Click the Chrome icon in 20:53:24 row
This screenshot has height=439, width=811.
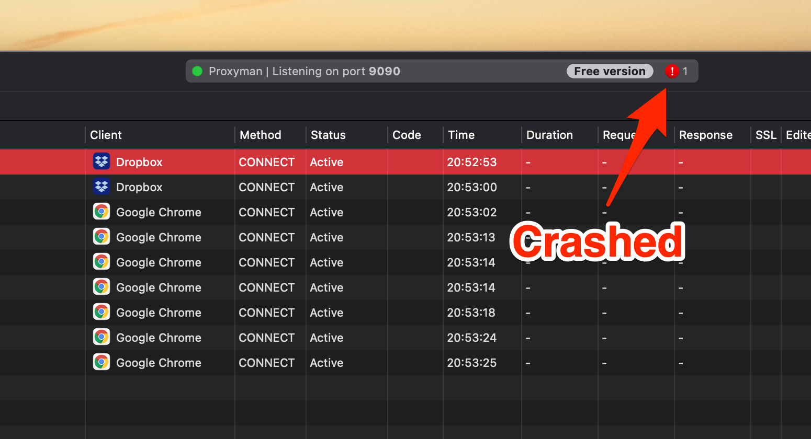click(102, 337)
